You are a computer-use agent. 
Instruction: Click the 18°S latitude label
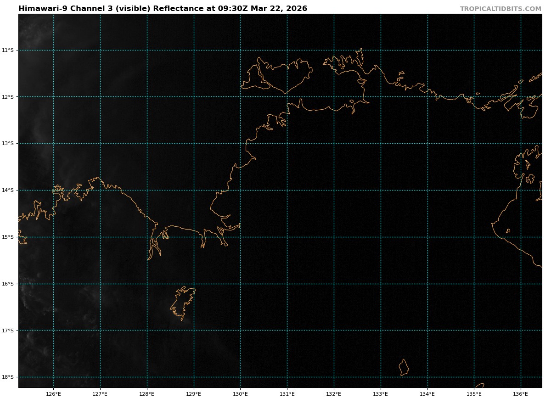pyautogui.click(x=8, y=377)
